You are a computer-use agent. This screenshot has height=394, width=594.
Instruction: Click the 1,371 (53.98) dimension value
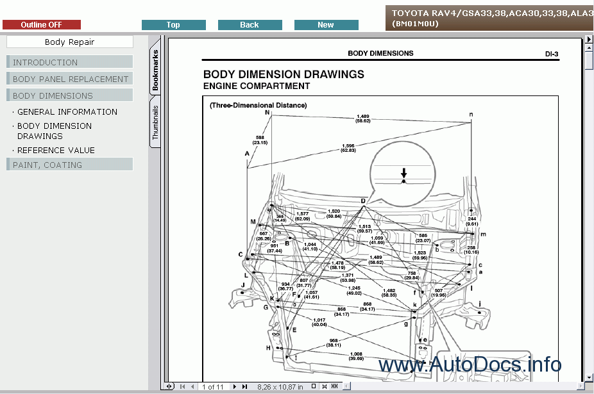pyautogui.click(x=348, y=278)
